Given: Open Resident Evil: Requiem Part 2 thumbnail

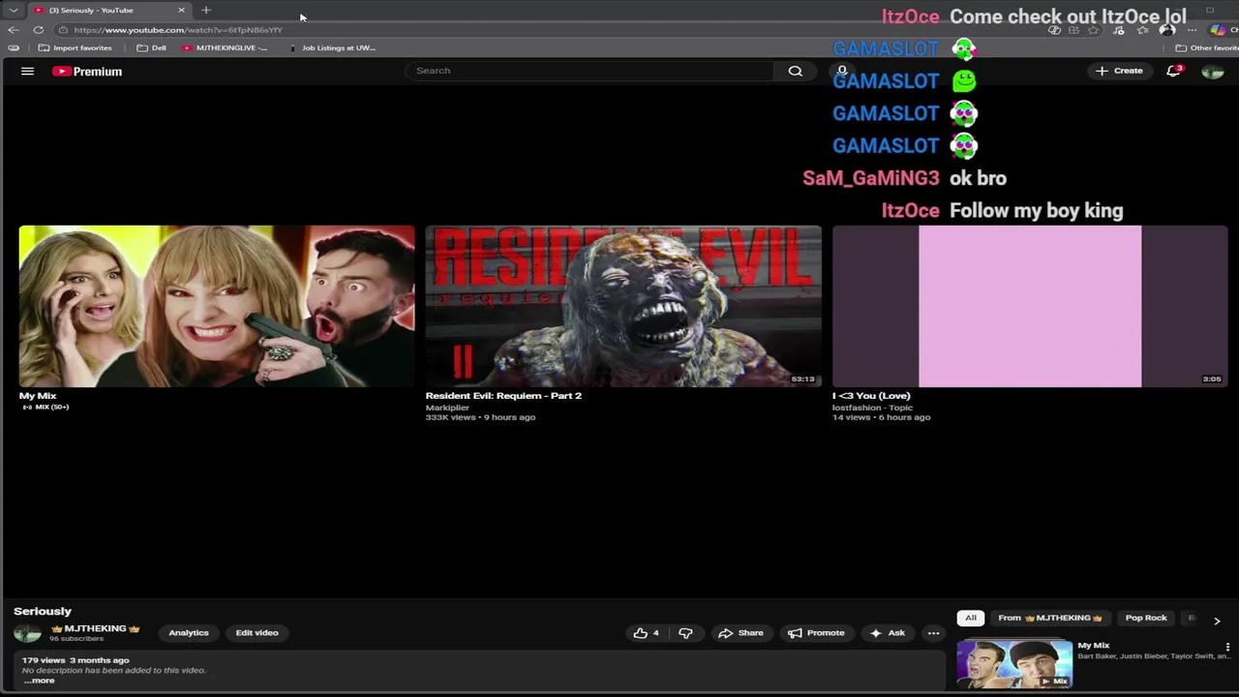Looking at the screenshot, I should pos(623,306).
